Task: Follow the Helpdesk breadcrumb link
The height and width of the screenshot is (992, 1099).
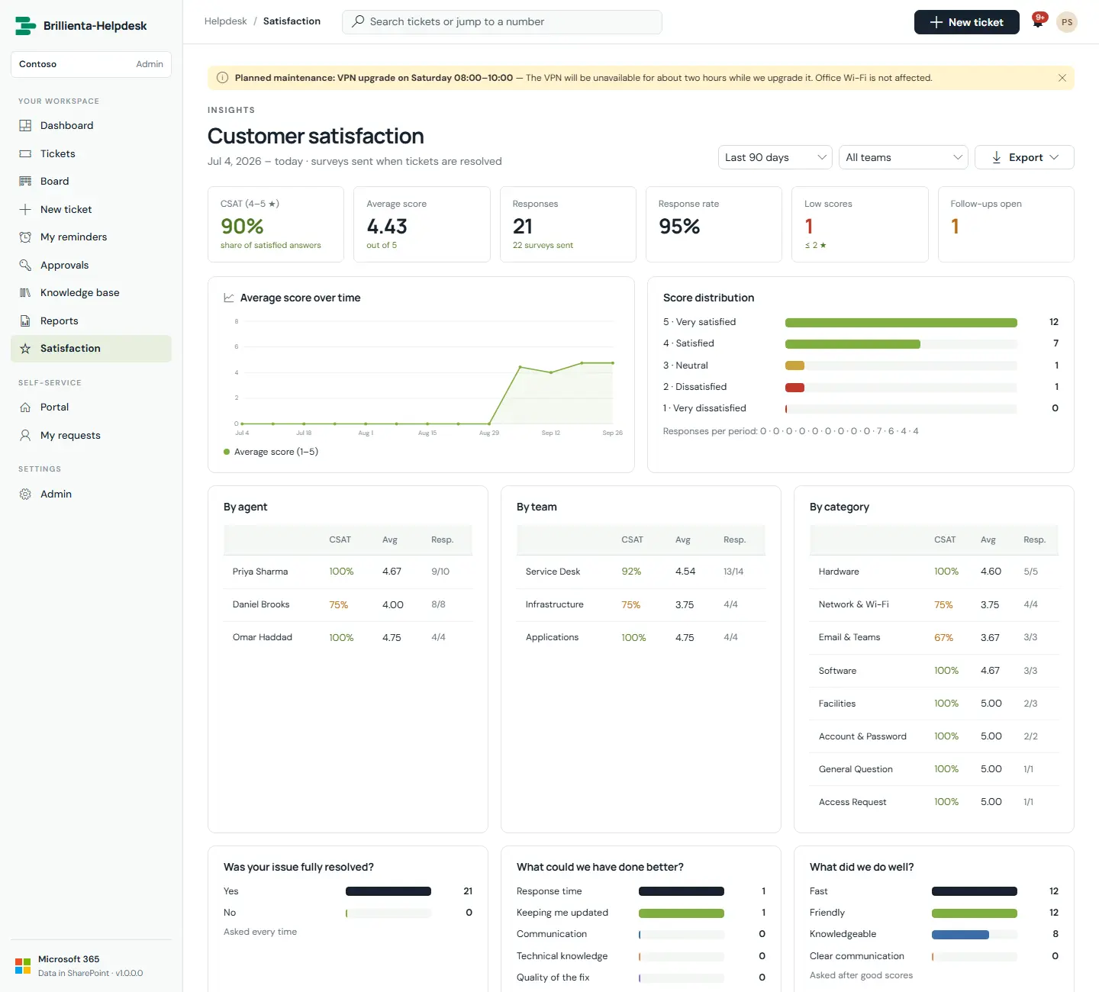Action: [x=226, y=21]
